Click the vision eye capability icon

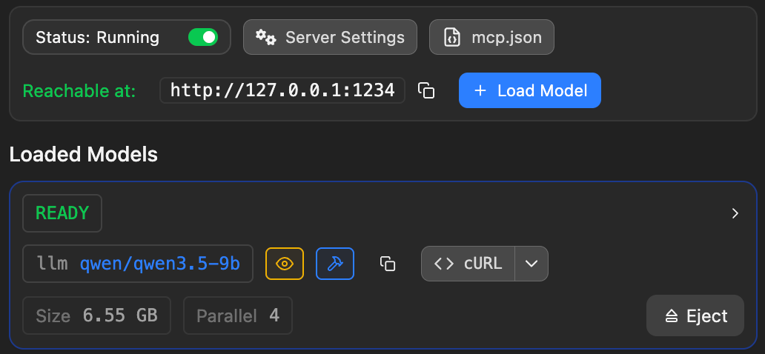tap(285, 264)
